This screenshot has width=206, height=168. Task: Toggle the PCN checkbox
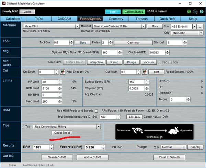click(x=170, y=63)
